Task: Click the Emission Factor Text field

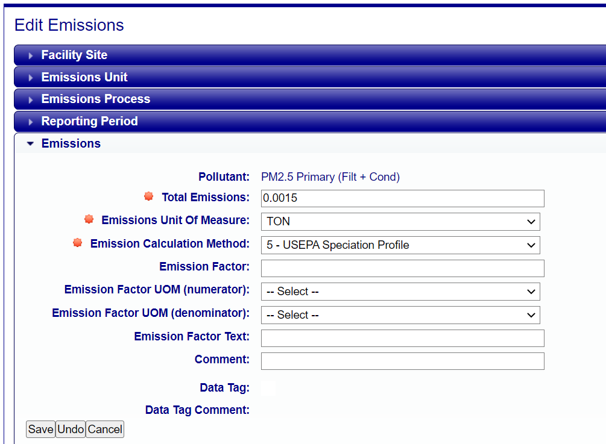Action: 402,338
